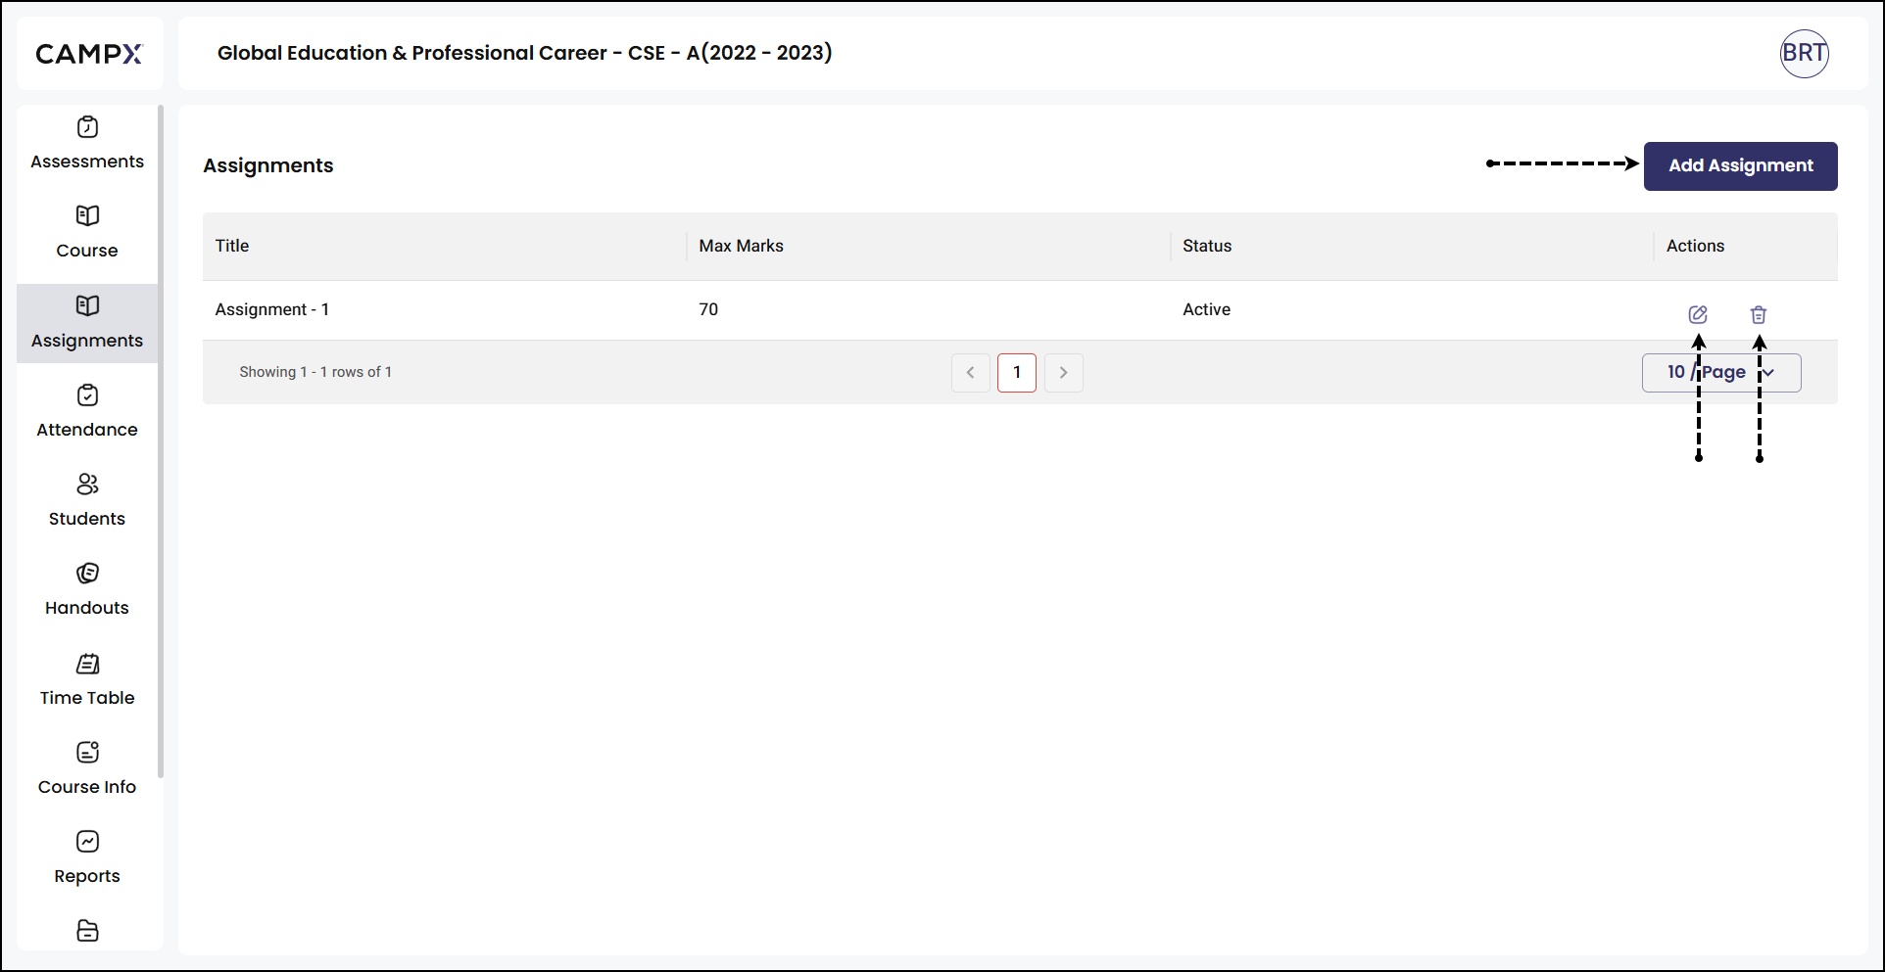This screenshot has width=1885, height=972.
Task: Click the Add Assignment button
Action: (1741, 165)
